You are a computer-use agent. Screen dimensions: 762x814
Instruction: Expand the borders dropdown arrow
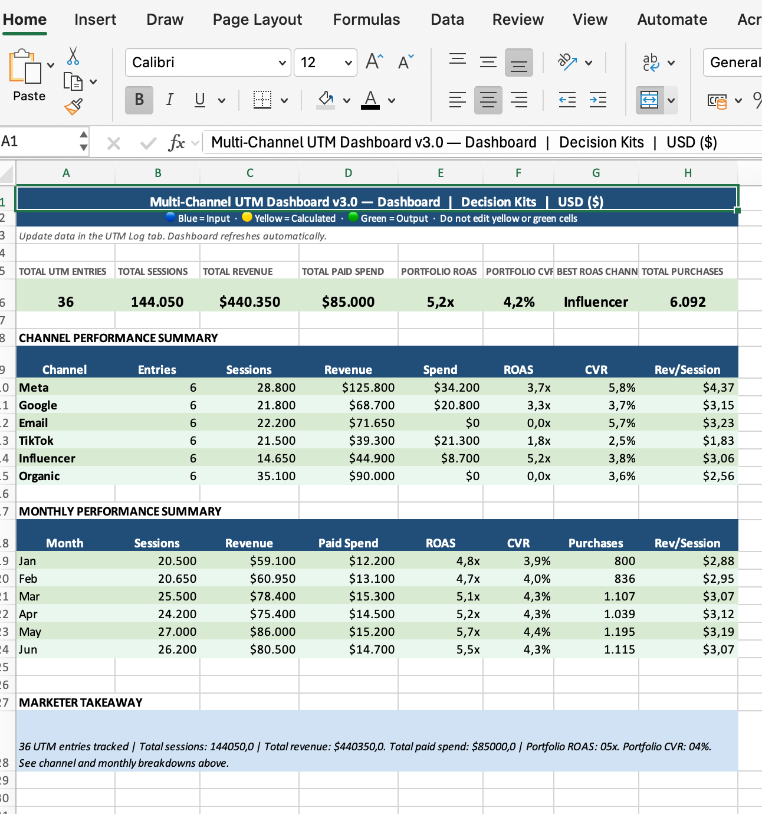click(x=284, y=100)
